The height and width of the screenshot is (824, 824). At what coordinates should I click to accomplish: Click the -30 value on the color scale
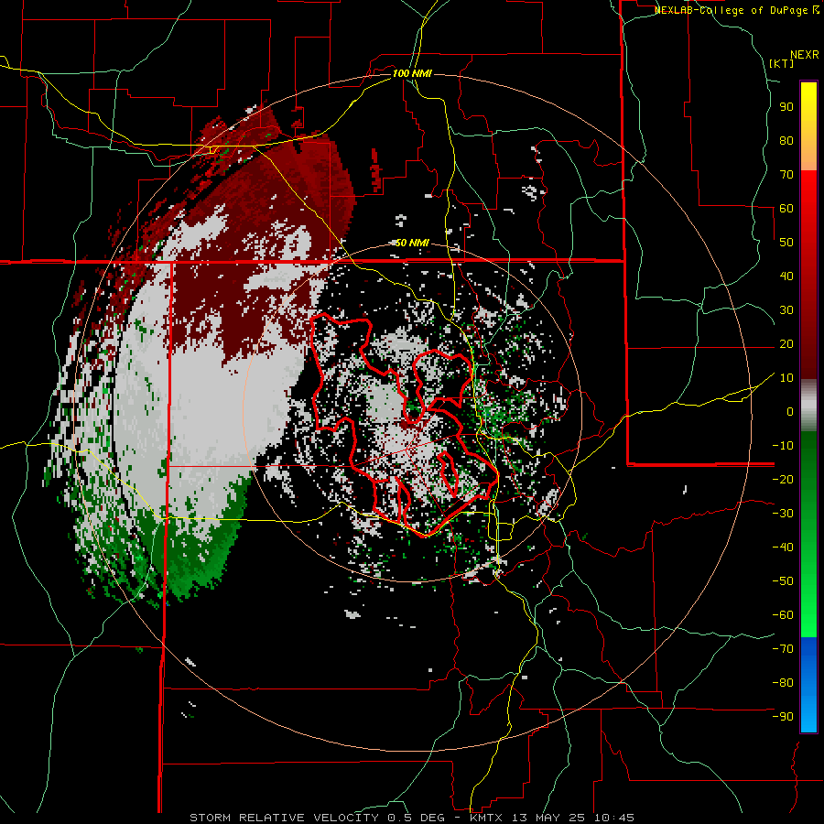tap(783, 514)
